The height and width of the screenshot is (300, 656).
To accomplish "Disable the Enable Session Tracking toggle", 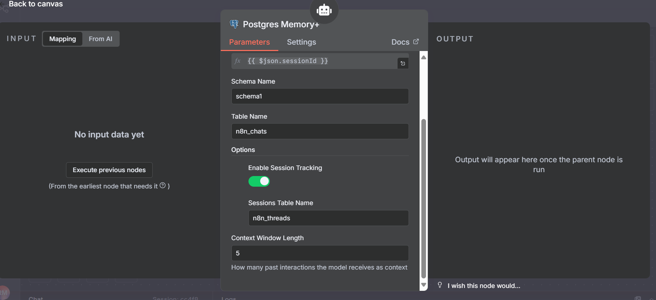I will (259, 181).
